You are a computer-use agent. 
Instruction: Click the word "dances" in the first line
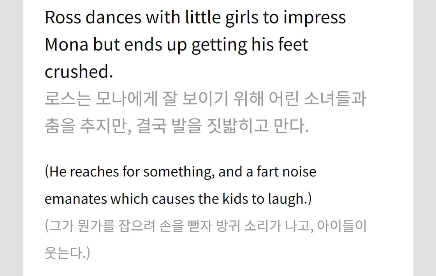tap(113, 18)
